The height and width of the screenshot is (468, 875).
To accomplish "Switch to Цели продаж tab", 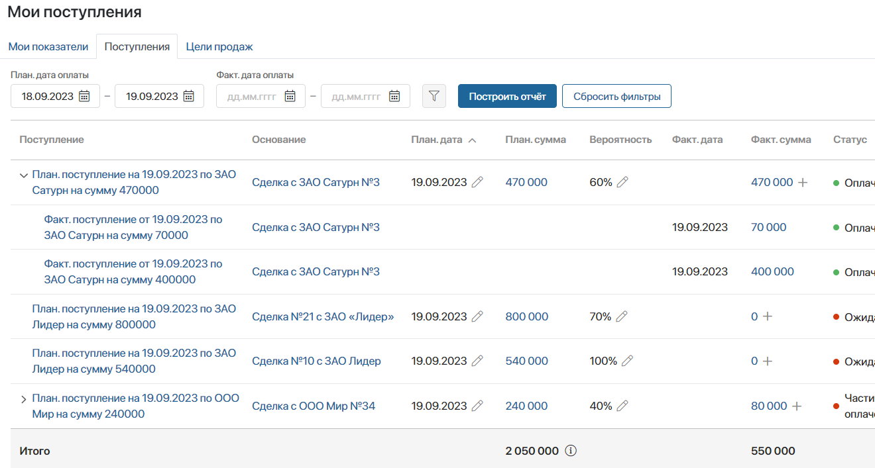I will coord(219,46).
